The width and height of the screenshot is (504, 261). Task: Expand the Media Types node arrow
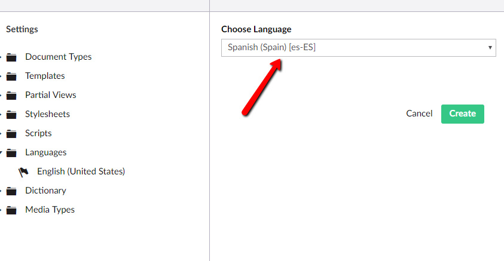coord(1,210)
